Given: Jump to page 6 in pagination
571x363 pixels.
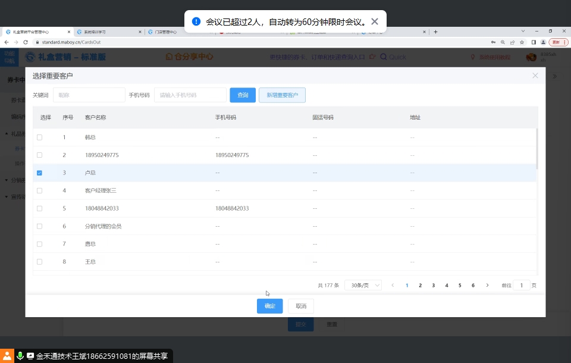Looking at the screenshot, I should coord(473,286).
